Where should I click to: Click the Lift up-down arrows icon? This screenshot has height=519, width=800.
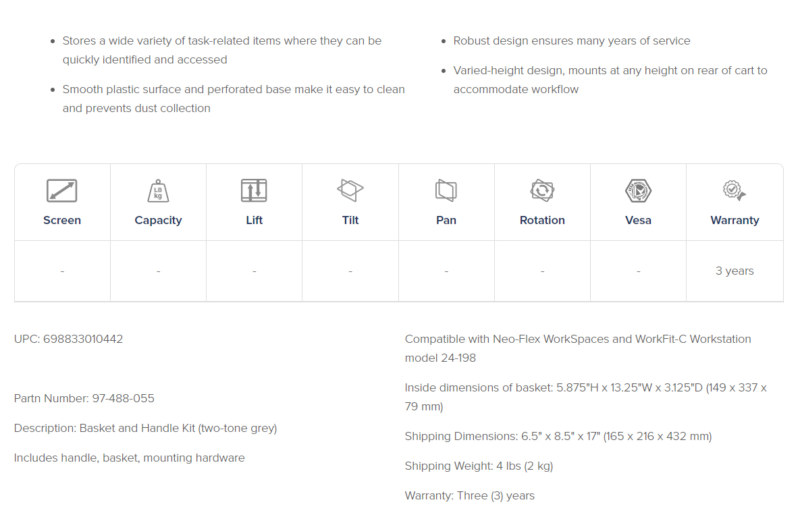[254, 191]
